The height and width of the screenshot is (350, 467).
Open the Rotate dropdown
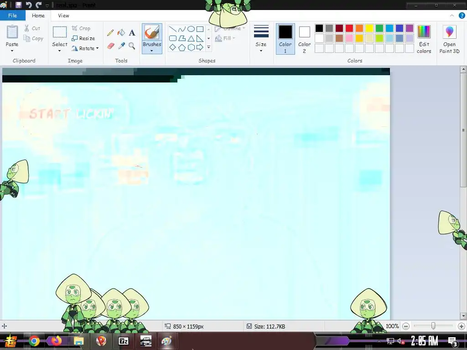point(85,48)
